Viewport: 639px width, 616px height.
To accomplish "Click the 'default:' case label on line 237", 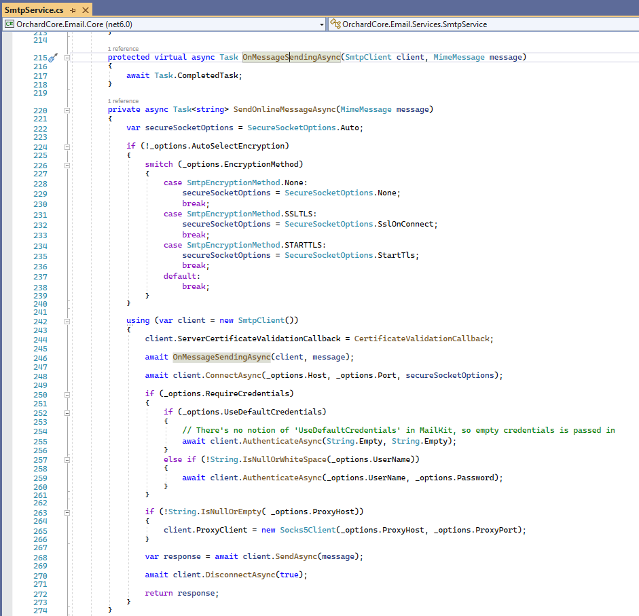I will point(182,276).
